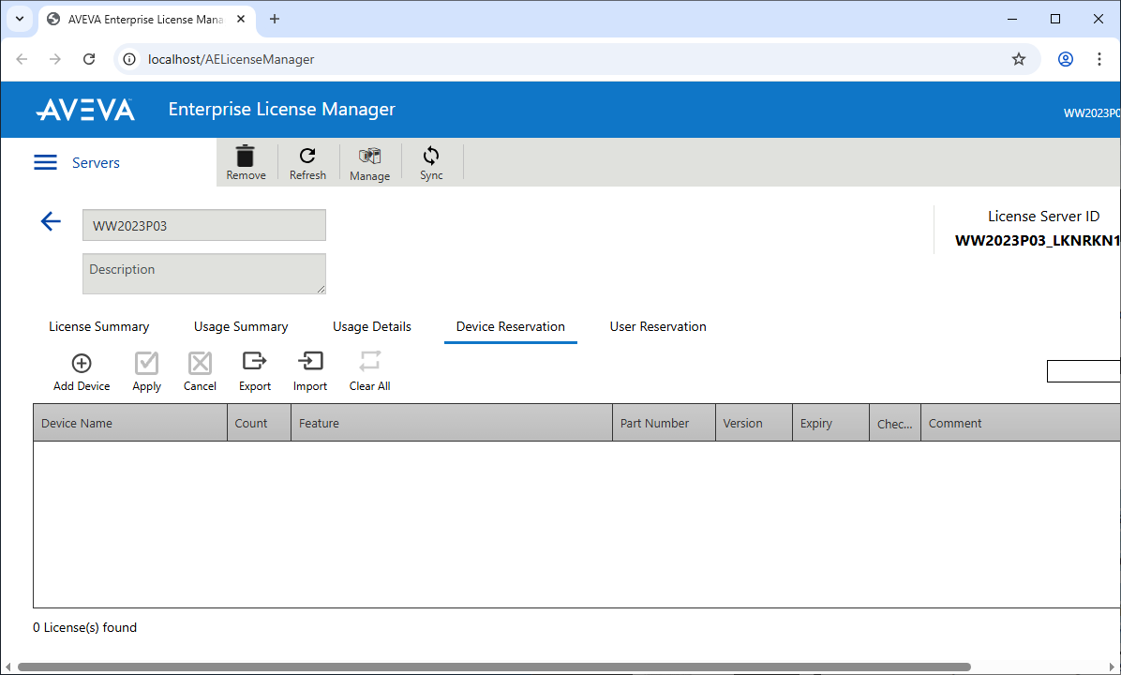Select the Device Reservation tab
The height and width of the screenshot is (675, 1121).
point(511,327)
